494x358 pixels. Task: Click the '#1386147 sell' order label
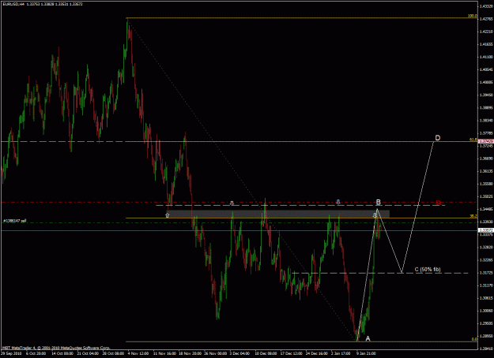pos(14,221)
